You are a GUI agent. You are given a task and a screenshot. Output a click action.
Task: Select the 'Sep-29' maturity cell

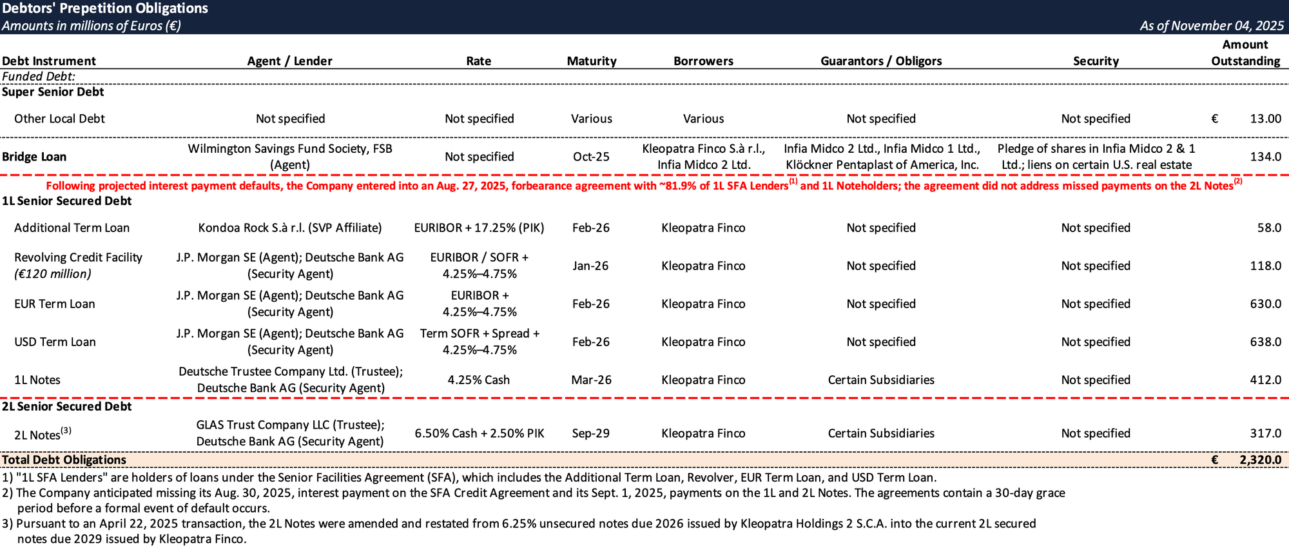(x=590, y=433)
